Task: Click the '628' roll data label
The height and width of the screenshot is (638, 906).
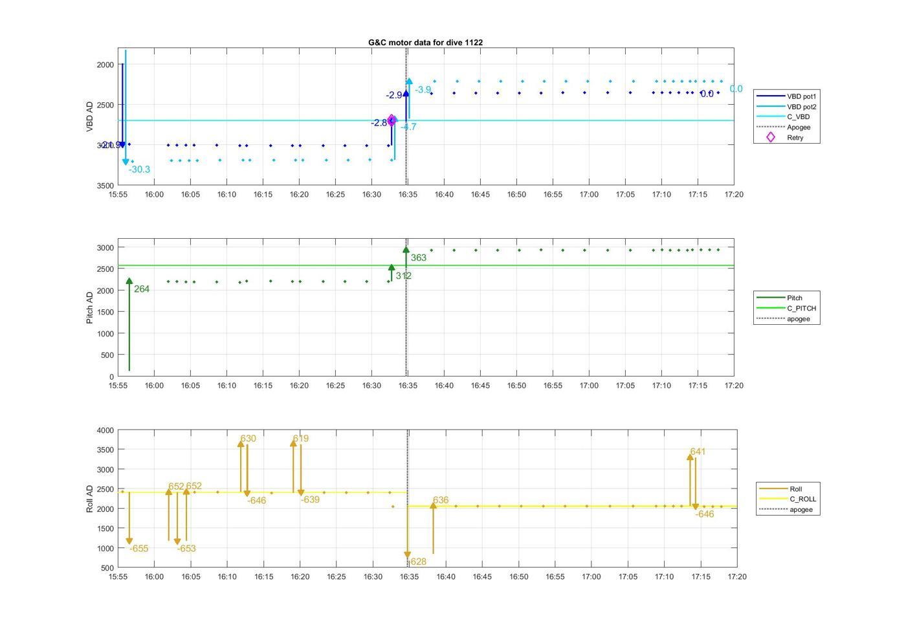Action: coord(419,562)
